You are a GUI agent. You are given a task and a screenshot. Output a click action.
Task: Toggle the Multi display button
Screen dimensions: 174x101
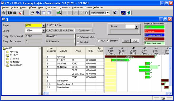point(135,41)
